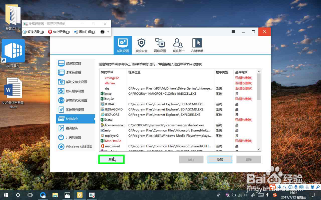Image resolution: width=321 pixels, height=200 pixels.
Task: Open the 网络设置 (Network Settings) icon
Action: pyautogui.click(x=160, y=45)
